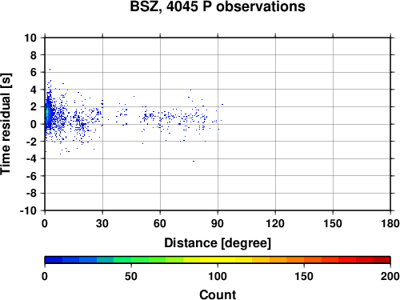Click the colorbar tick label 50
This screenshot has width=400, height=300.
(x=131, y=276)
